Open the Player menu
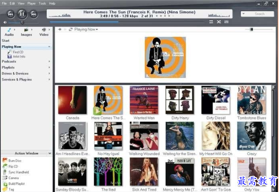280x192 pixels. point(31,3)
